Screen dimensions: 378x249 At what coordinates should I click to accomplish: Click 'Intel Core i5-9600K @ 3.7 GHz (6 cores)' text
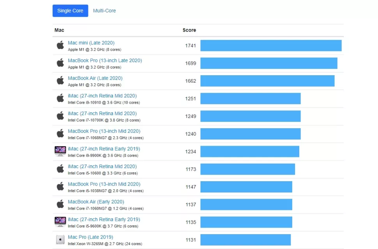tap(103, 226)
